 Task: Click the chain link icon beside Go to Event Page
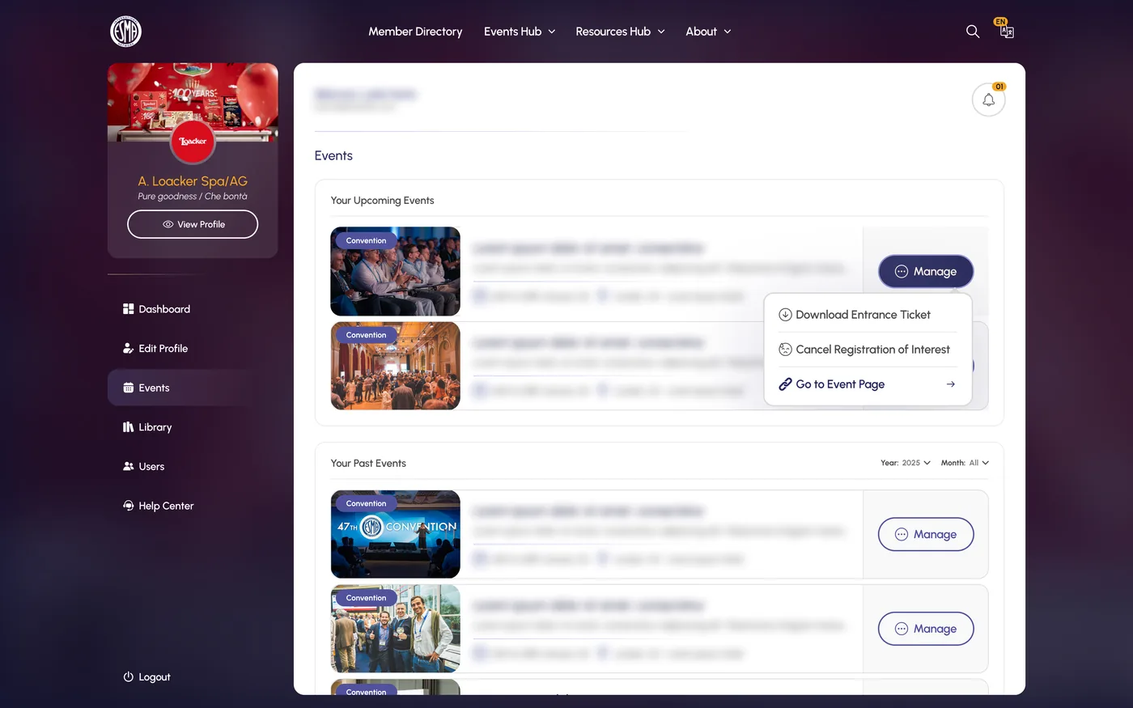785,384
